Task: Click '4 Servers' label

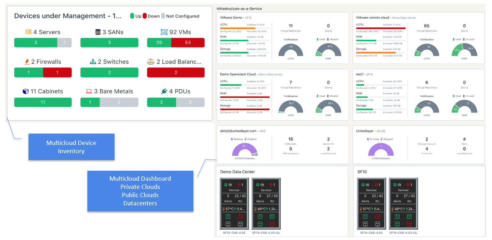Action: pyautogui.click(x=47, y=32)
